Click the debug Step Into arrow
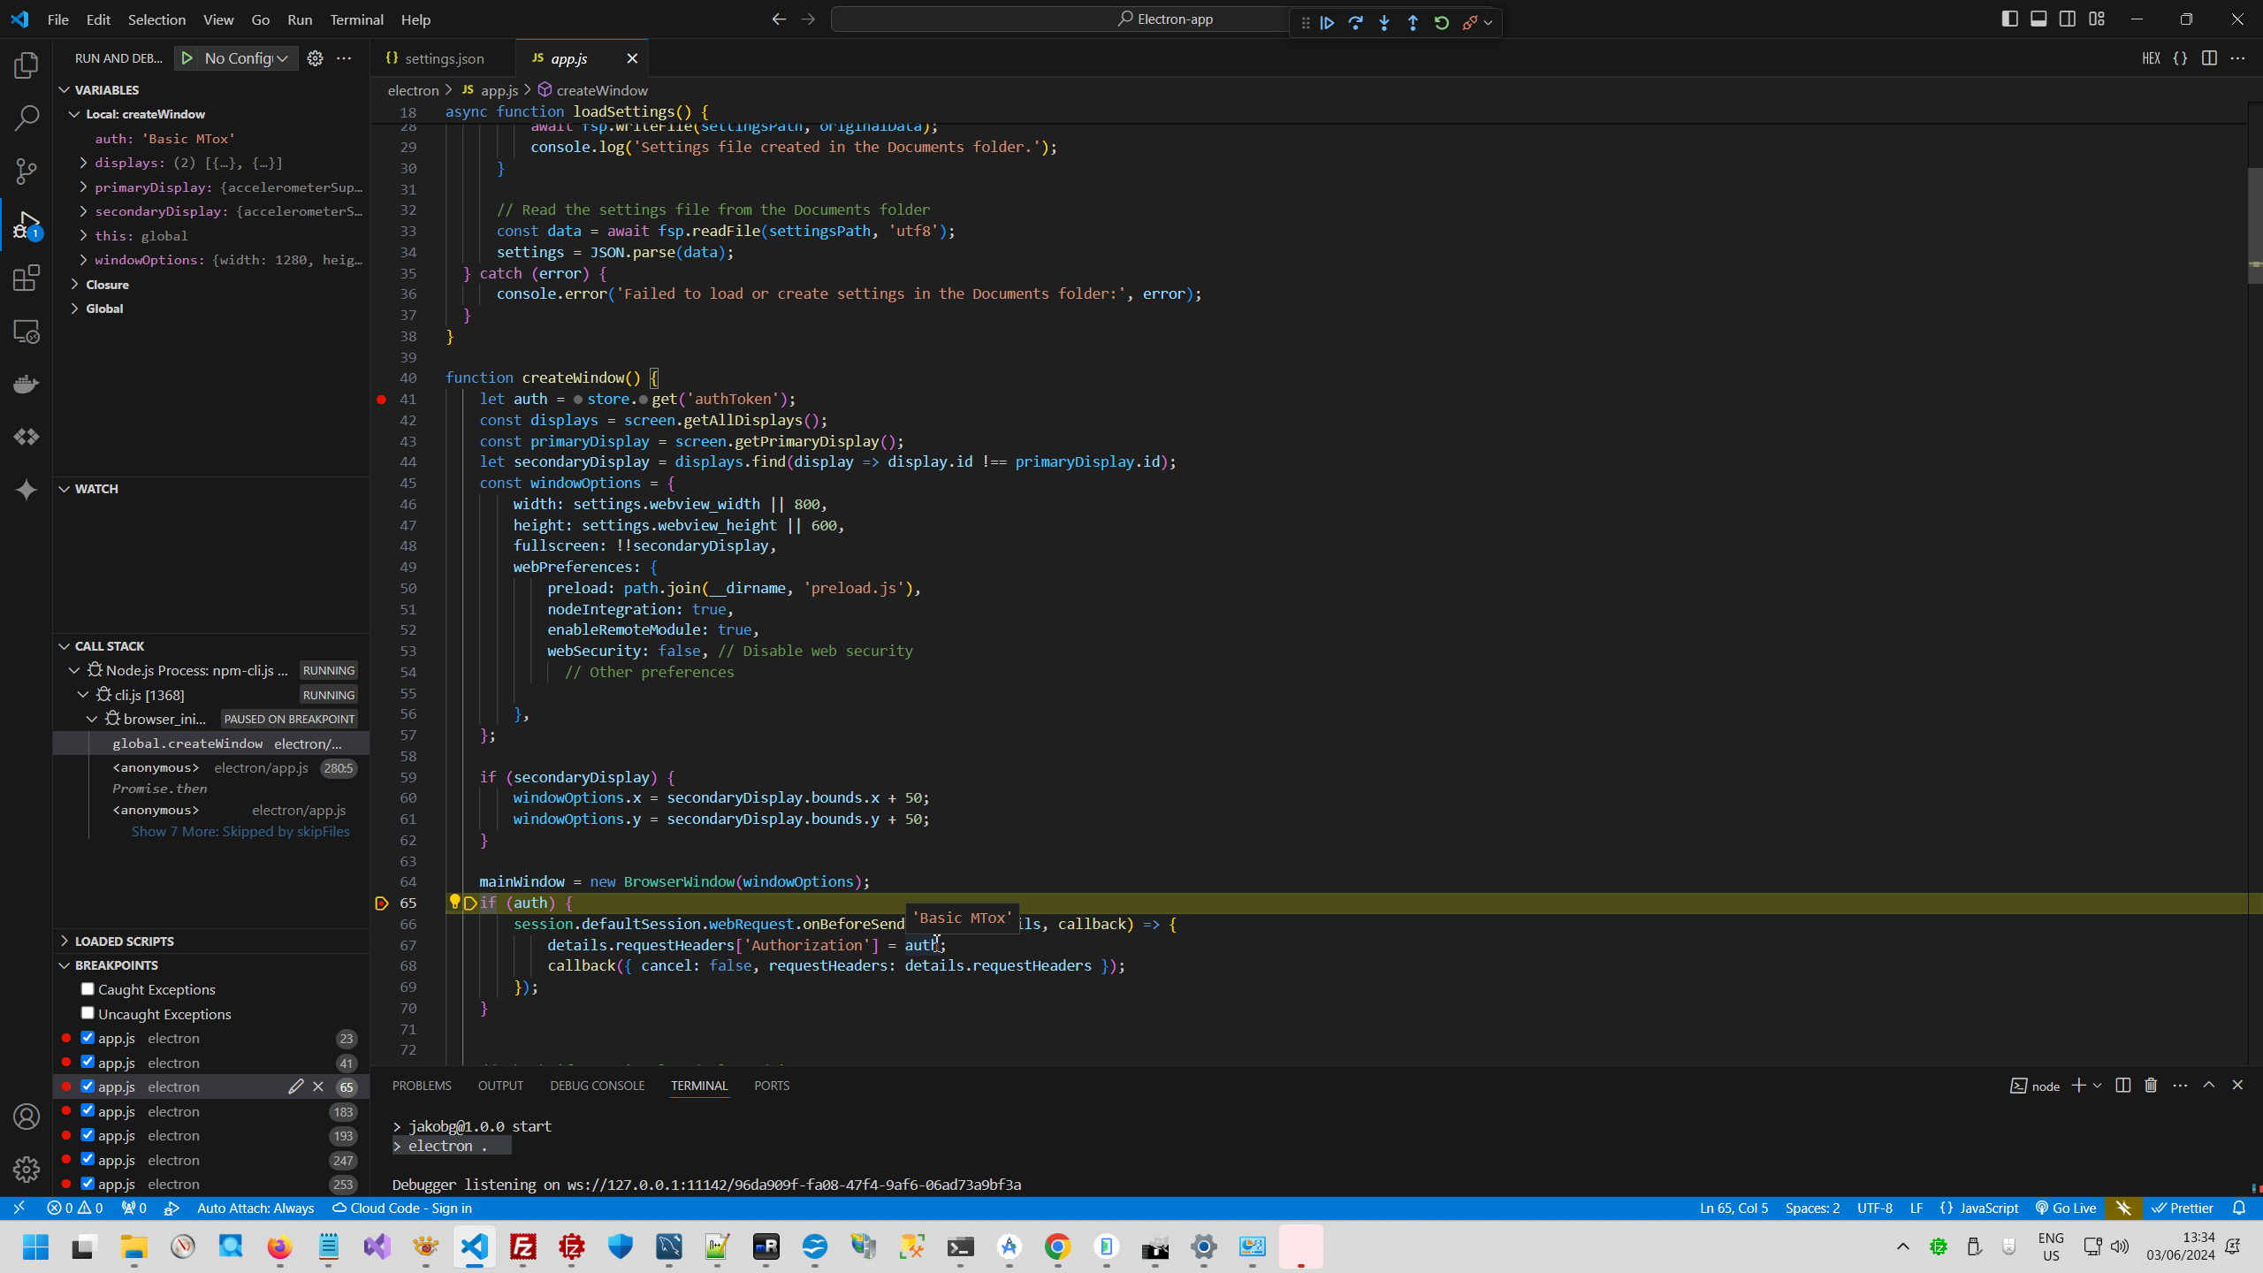 tap(1384, 23)
